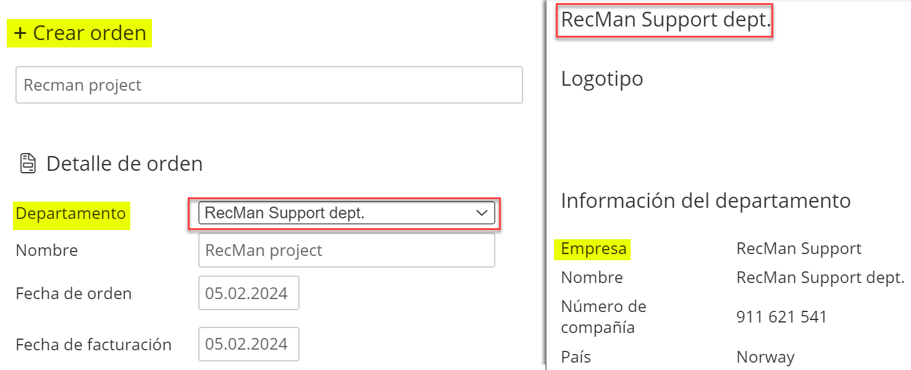Focus the Nombre field showing RecMan project

346,250
